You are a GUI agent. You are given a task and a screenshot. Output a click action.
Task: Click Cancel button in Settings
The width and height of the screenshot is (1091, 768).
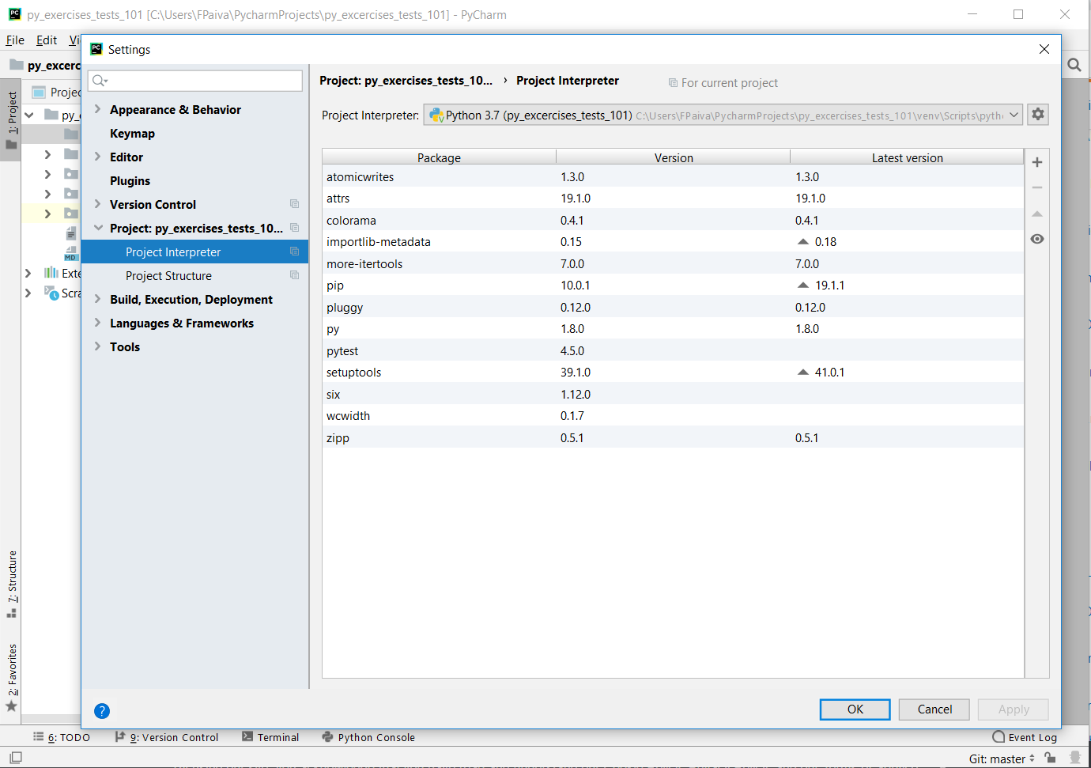click(x=934, y=709)
